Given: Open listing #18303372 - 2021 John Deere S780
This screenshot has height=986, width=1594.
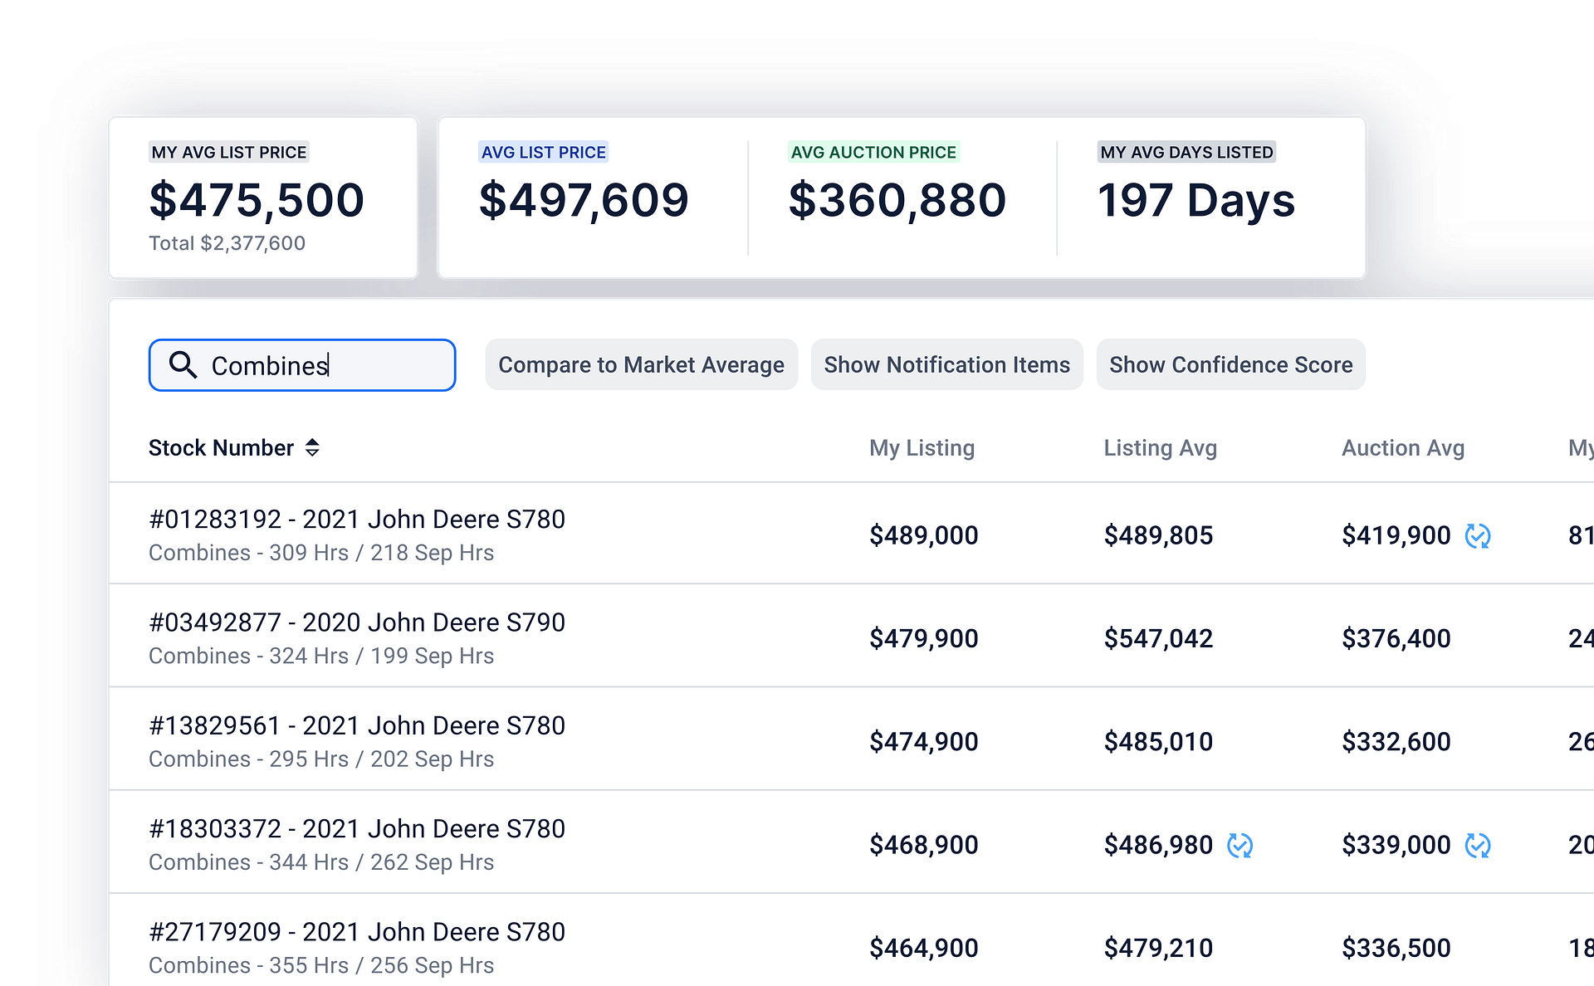Looking at the screenshot, I should tap(357, 829).
